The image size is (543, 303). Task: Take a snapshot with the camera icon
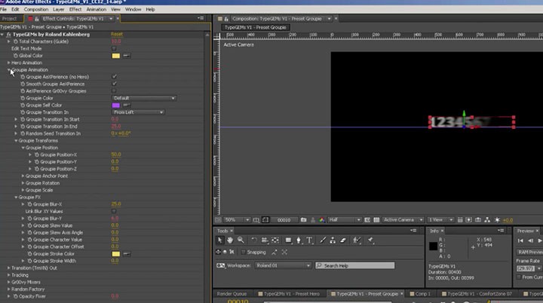coord(304,220)
